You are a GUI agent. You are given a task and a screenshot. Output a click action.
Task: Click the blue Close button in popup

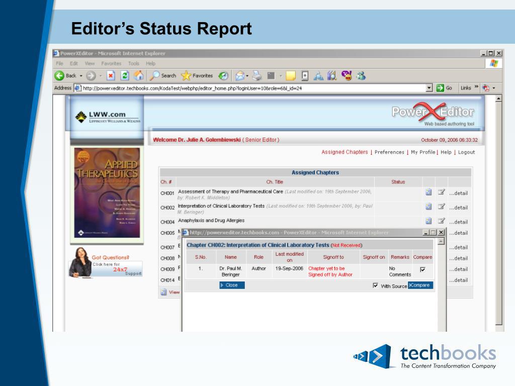232,285
